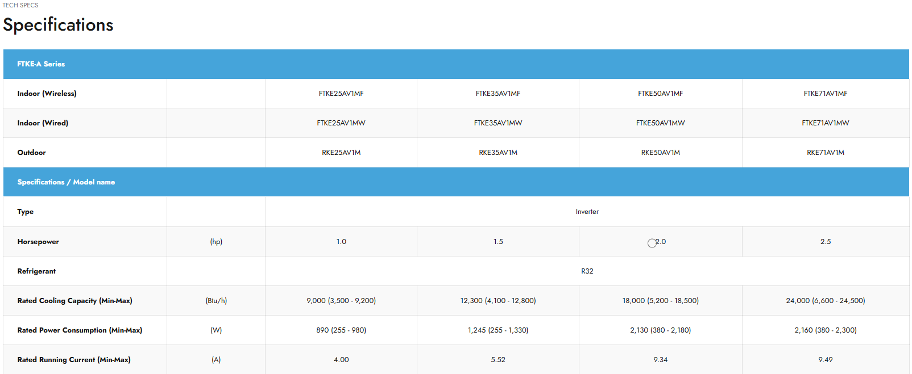Select cooling capacity 9,000 (3,500 - 9,200)
The image size is (912, 374).
[x=341, y=301]
